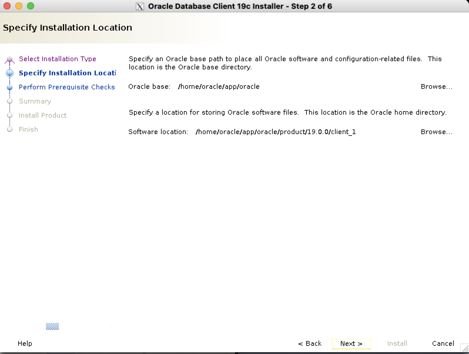Click the Oracle base: label
Viewport: 469px width, 354px height.
click(x=149, y=87)
